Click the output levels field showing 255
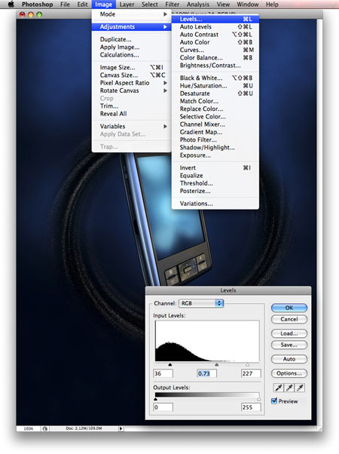Image resolution: width=339 pixels, height=454 pixels. coord(251,407)
